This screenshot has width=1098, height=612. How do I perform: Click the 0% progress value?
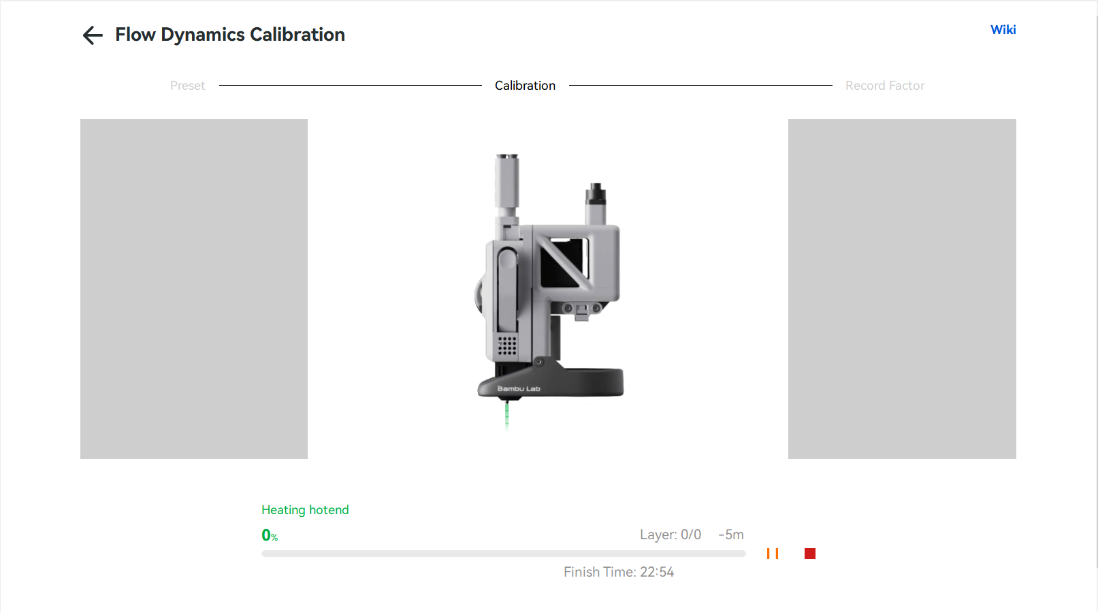pyautogui.click(x=270, y=535)
